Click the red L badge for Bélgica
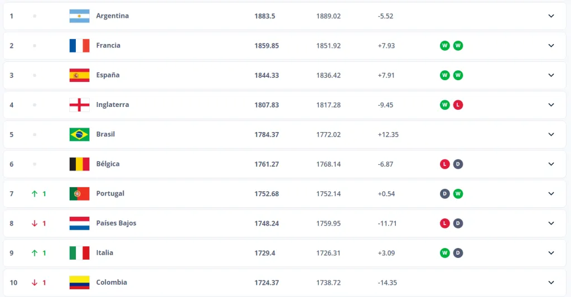Viewport: 571px width, 297px height. 444,164
